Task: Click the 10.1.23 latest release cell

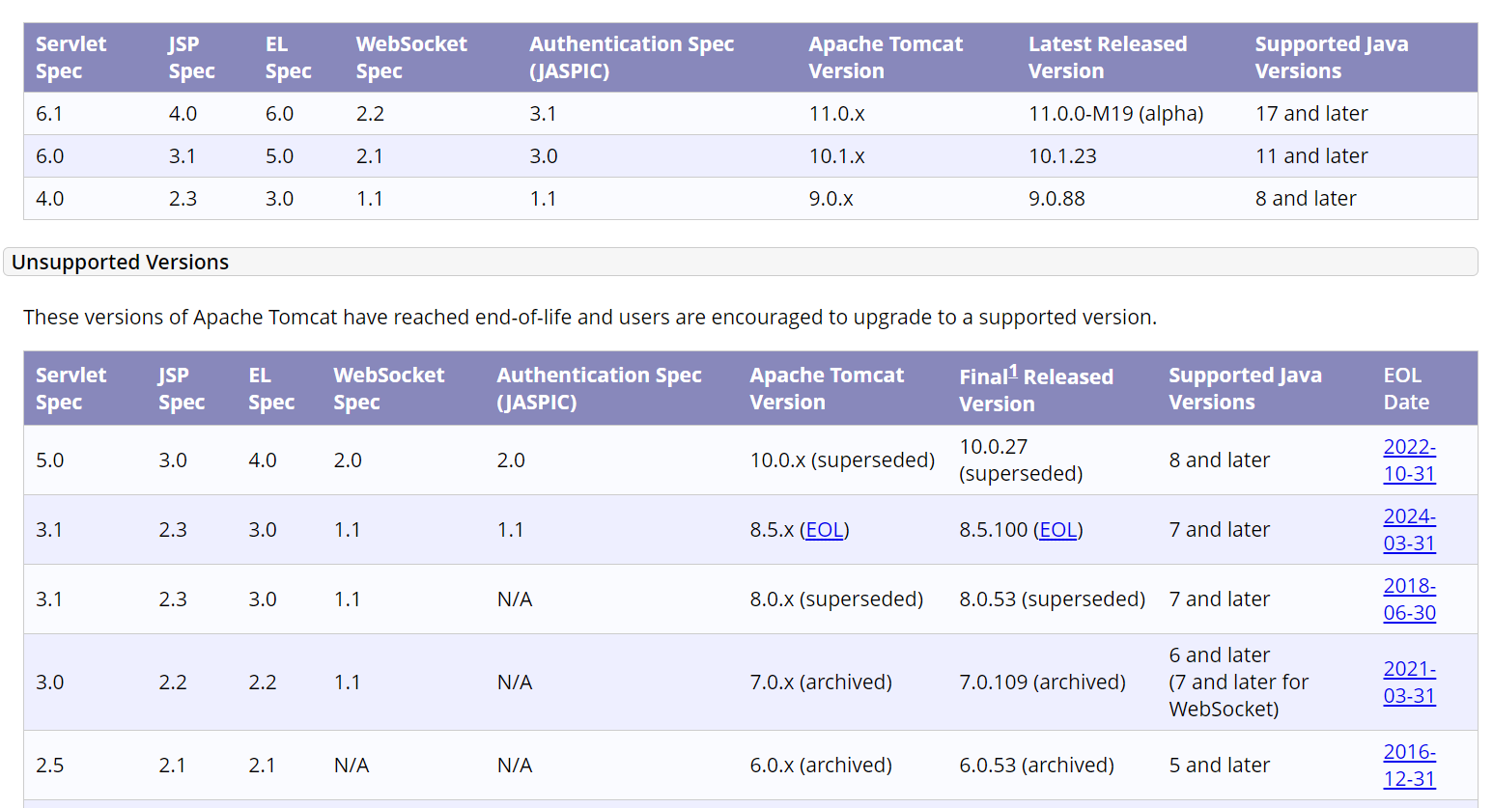Action: [x=1062, y=156]
